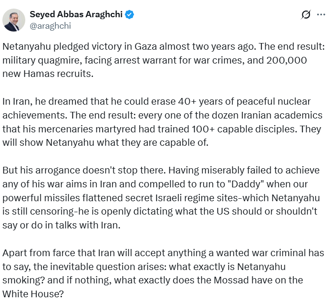Screen dimensions: 332x303
Task: Click the words 'White House?' ending the post
Action: [33, 294]
